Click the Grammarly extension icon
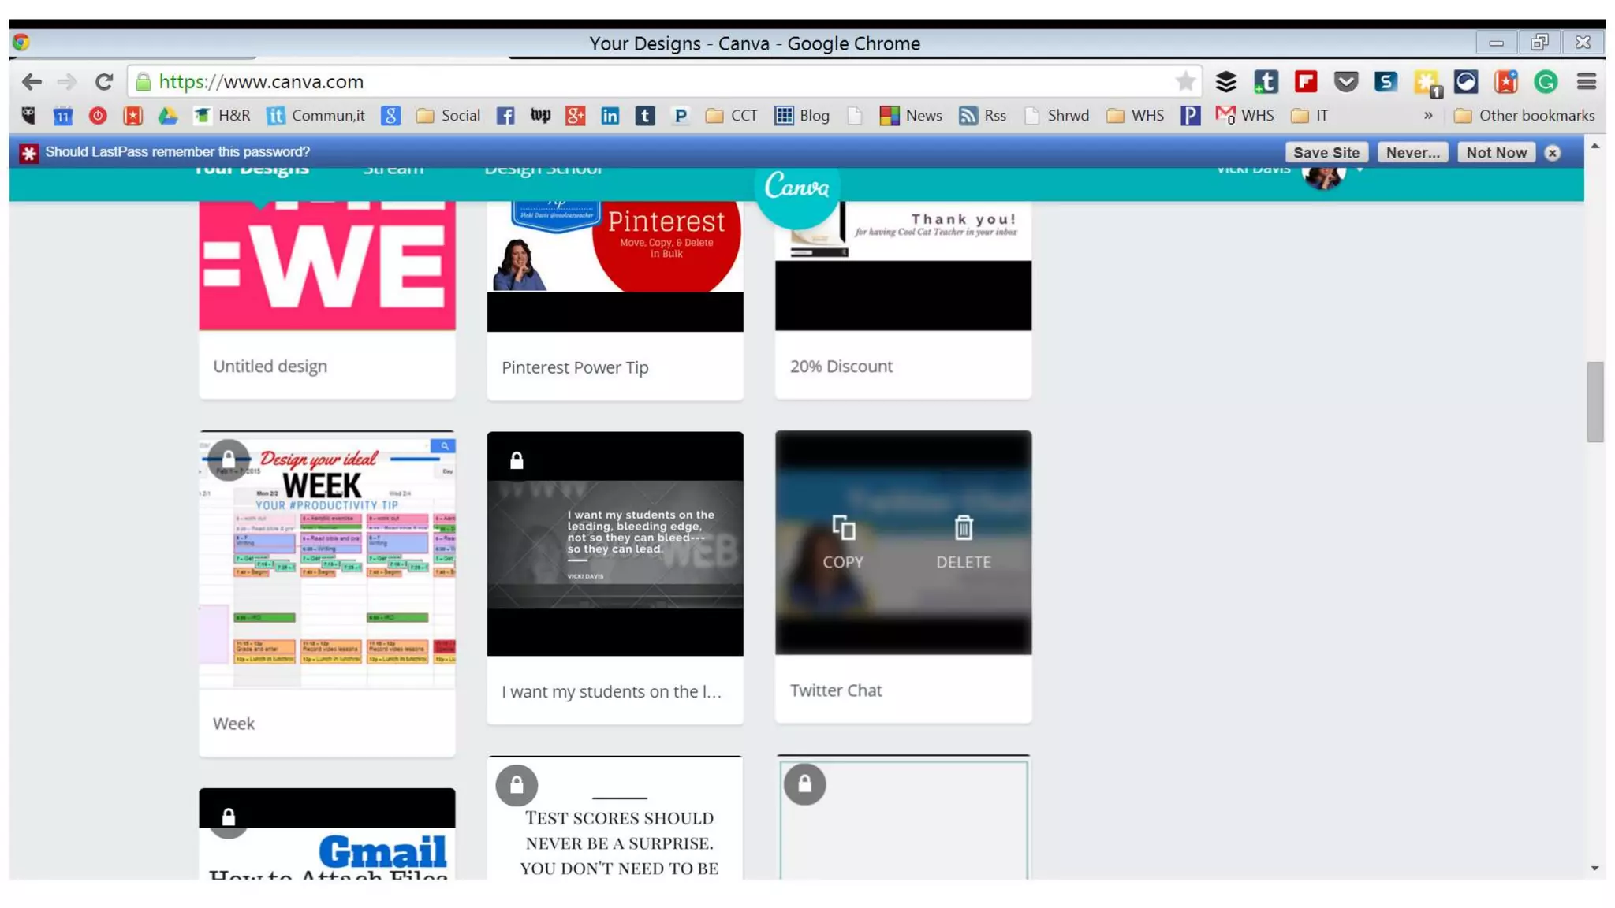The image size is (1615, 908). (x=1546, y=82)
